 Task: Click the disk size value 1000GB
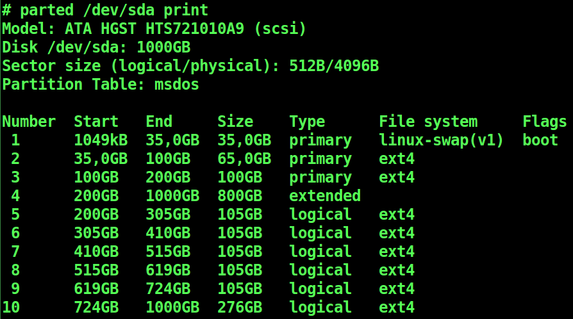point(163,47)
